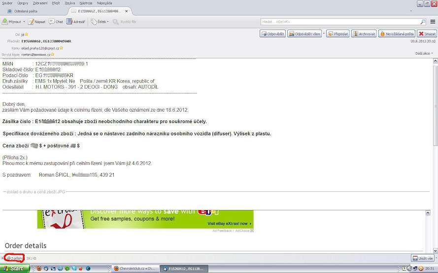Open the Chat toolbar button
This screenshot has height=273, width=438.
(56, 22)
